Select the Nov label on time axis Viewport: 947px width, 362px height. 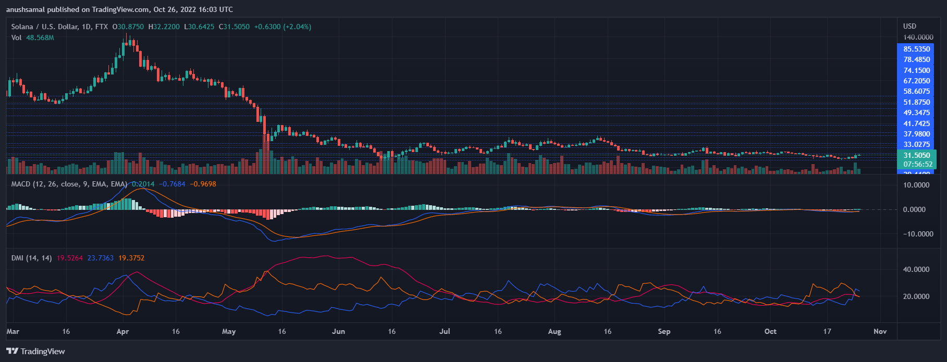point(880,331)
